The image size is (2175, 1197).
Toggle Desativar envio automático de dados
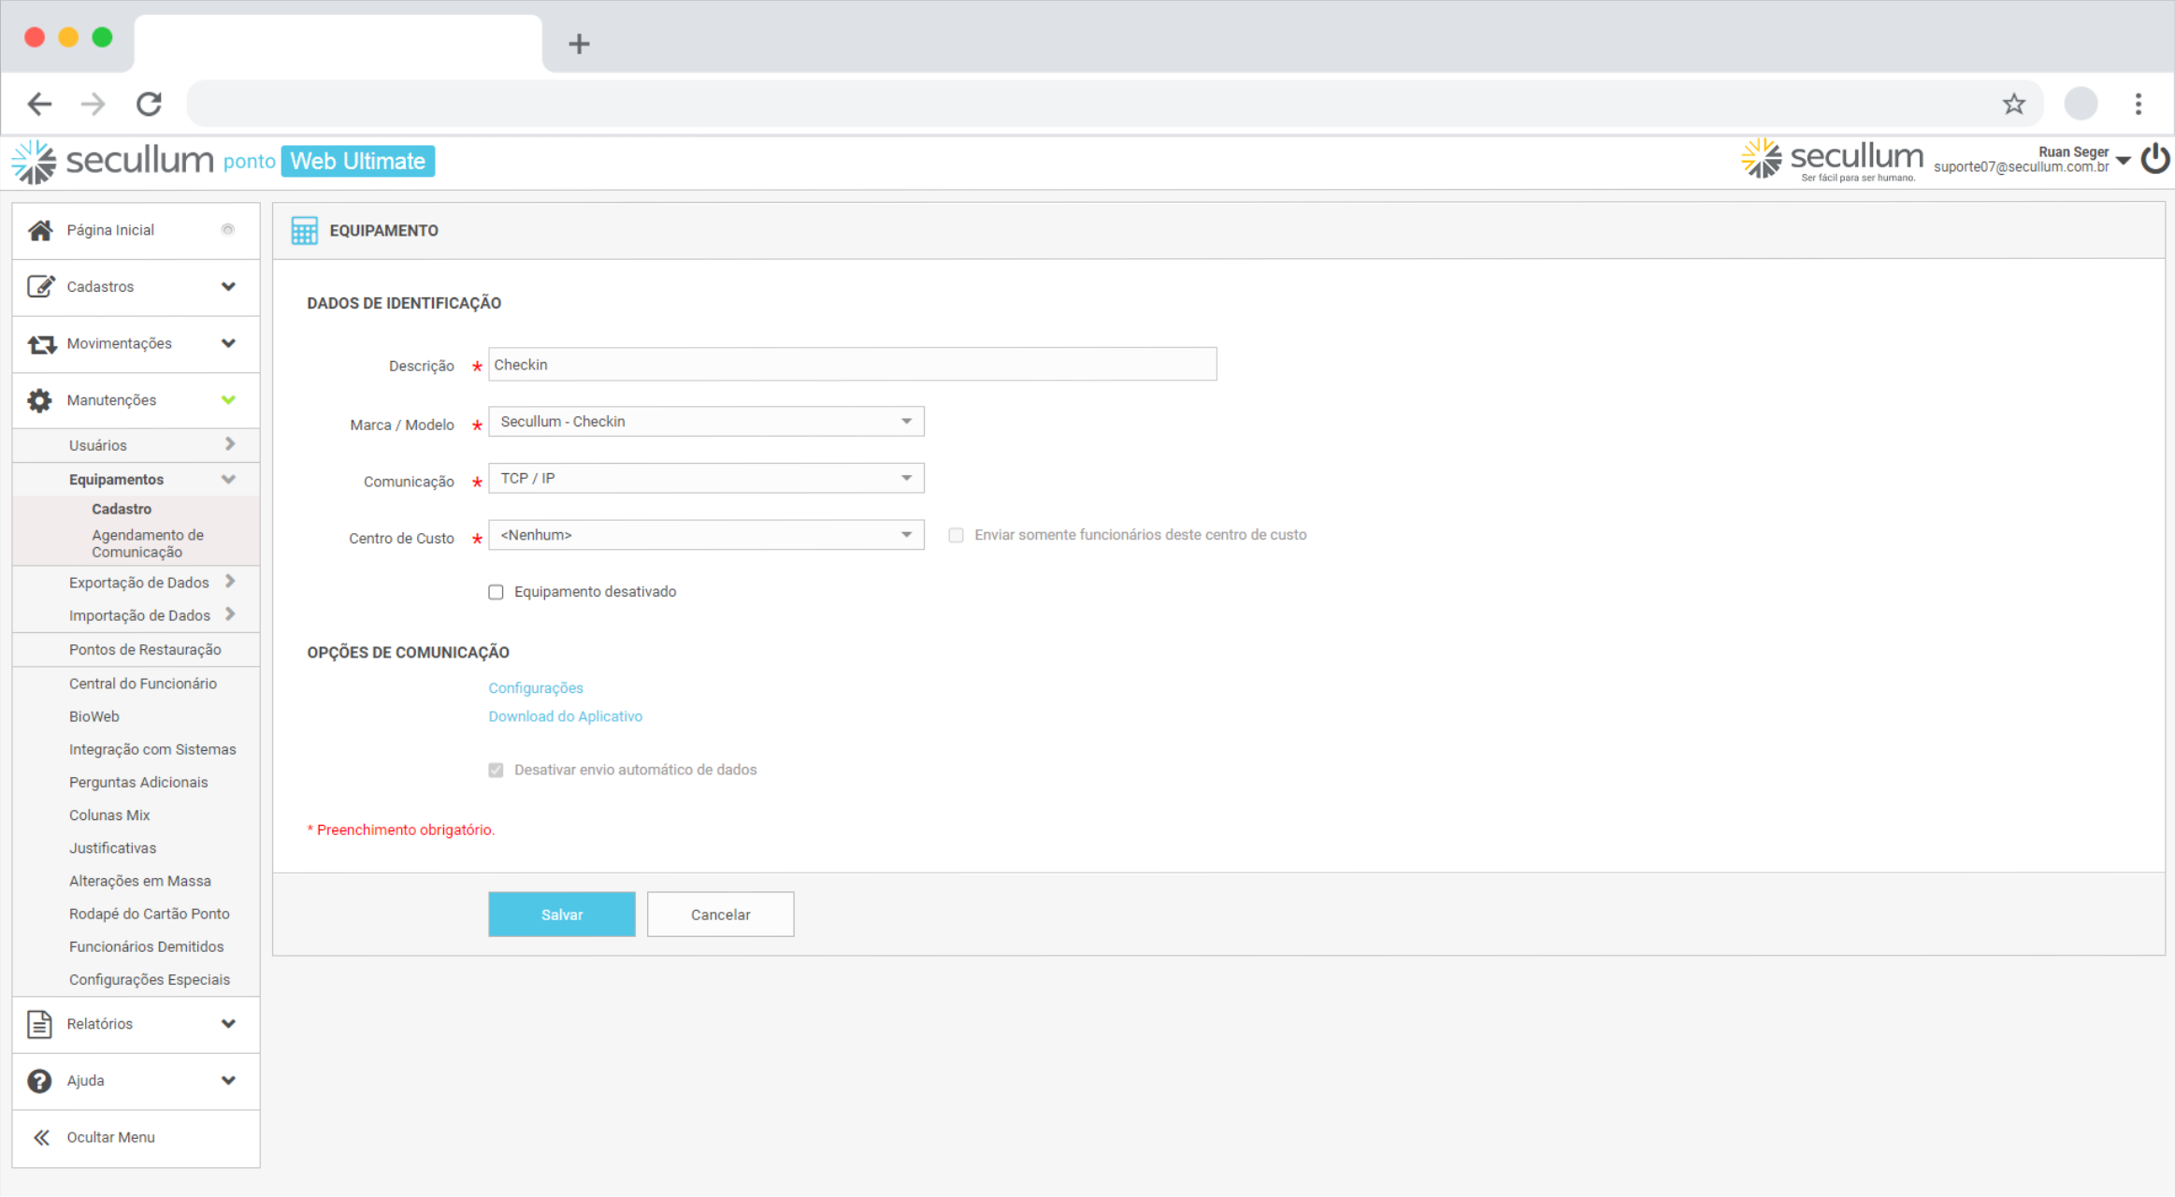[x=496, y=770]
